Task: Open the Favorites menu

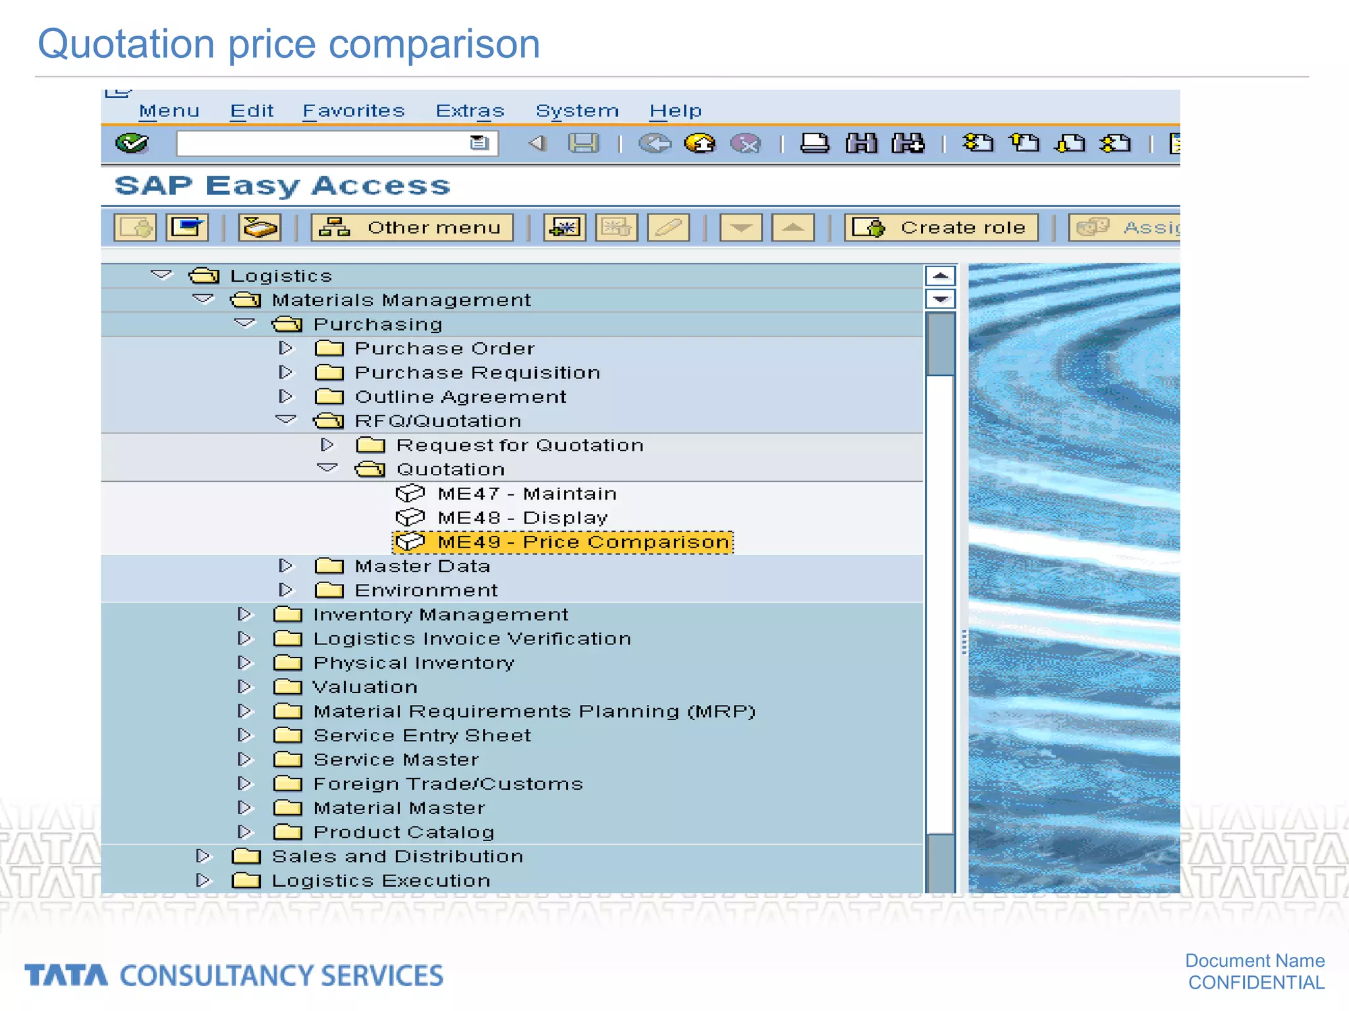Action: (x=354, y=111)
